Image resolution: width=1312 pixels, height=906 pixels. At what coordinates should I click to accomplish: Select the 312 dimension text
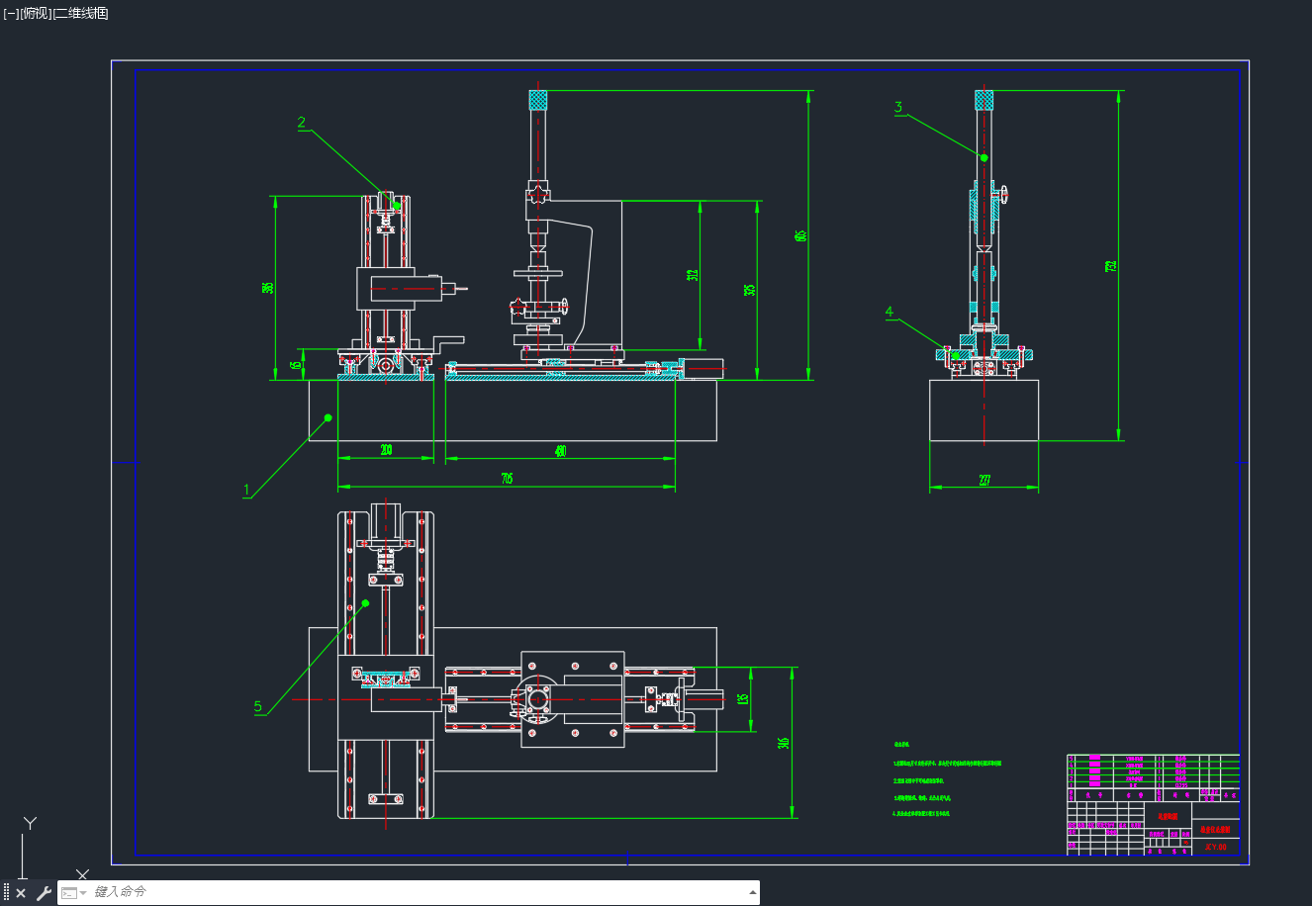pyautogui.click(x=694, y=274)
